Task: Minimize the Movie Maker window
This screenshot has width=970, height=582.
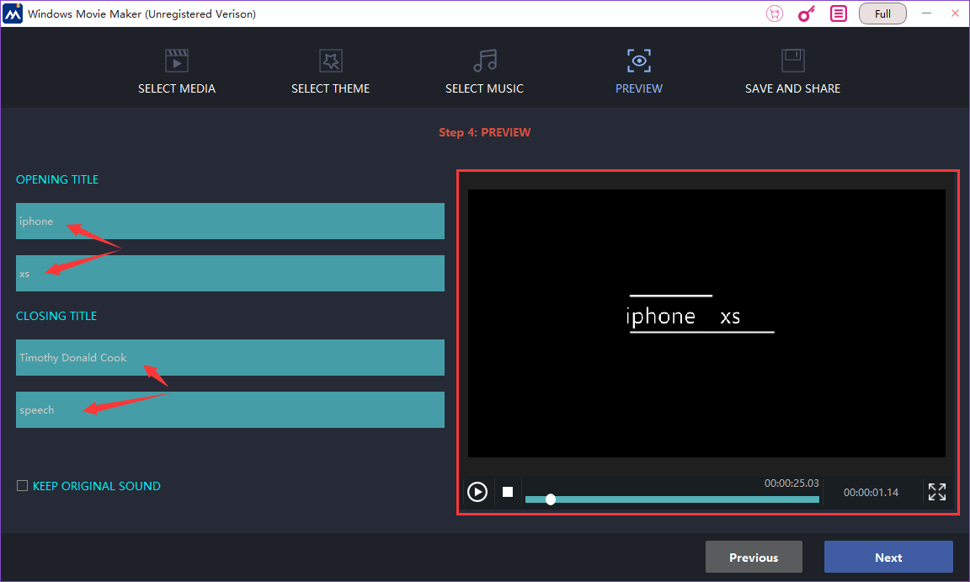Action: click(926, 13)
